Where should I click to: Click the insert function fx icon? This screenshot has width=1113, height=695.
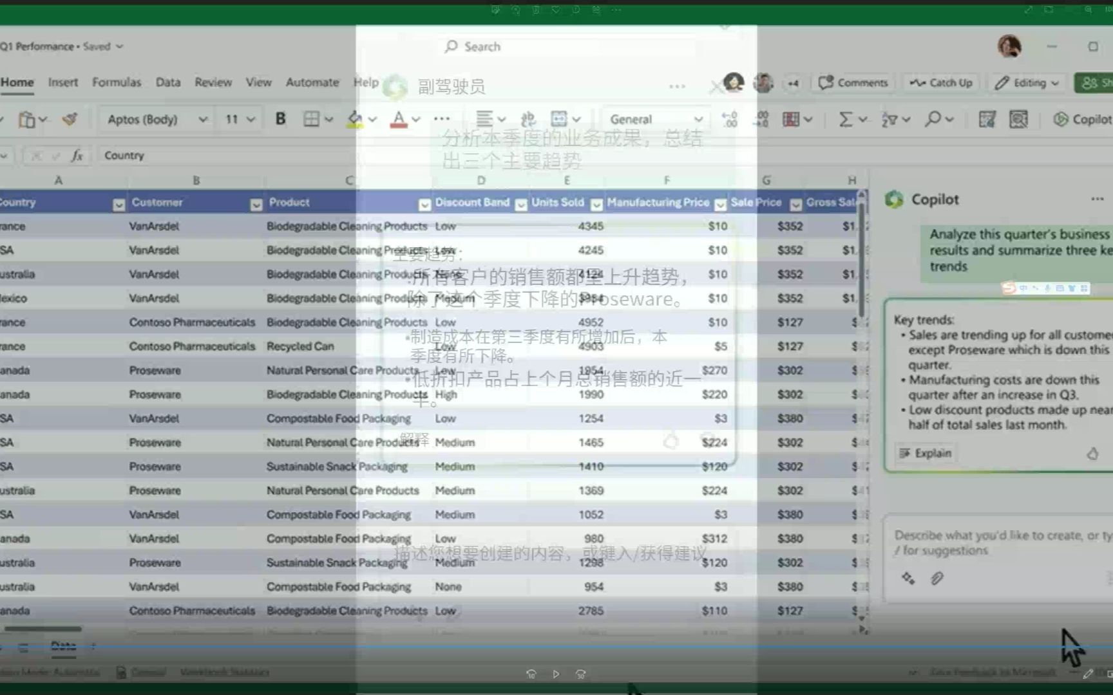tap(77, 155)
